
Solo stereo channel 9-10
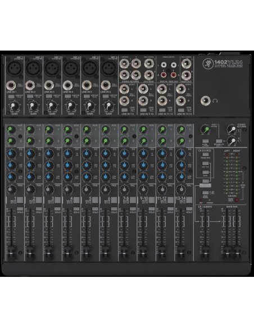pos(152,209)
